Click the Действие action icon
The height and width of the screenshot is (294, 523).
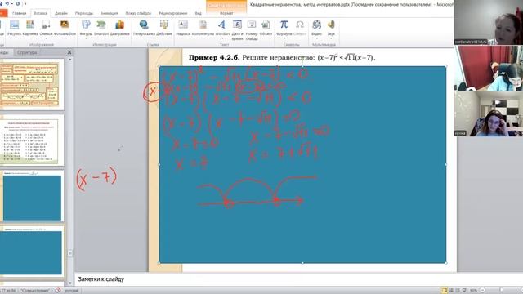(x=163, y=27)
